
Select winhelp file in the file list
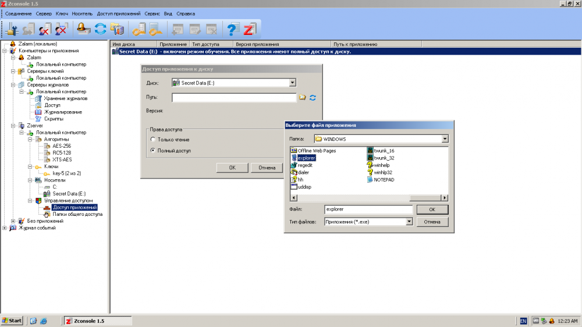click(378, 165)
